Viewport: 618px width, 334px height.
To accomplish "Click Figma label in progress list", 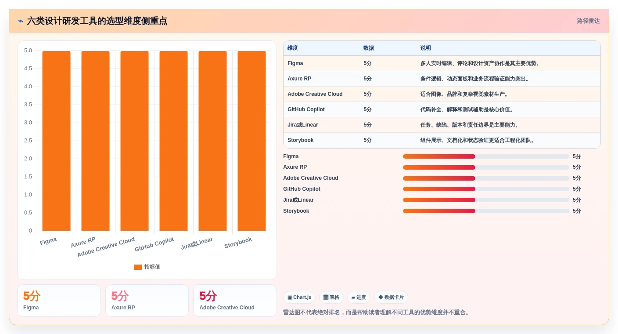I will point(291,156).
